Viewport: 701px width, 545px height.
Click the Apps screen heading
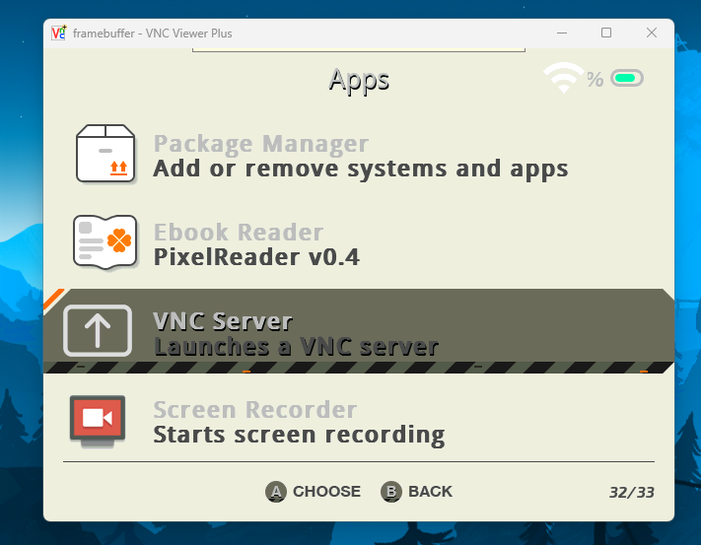(359, 81)
